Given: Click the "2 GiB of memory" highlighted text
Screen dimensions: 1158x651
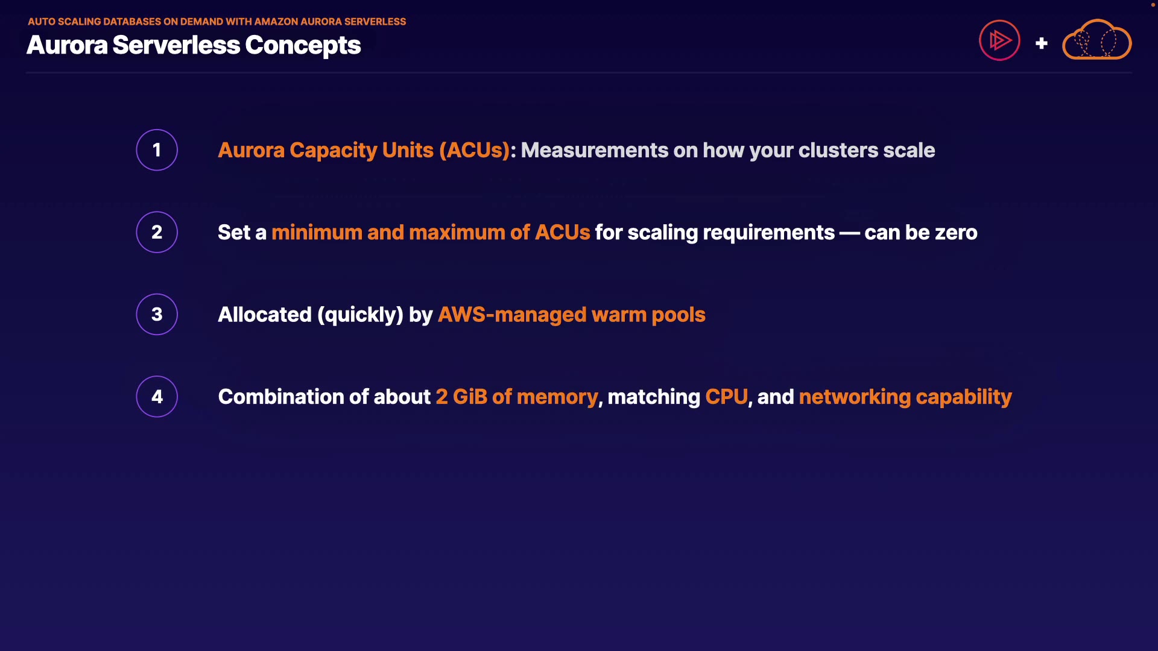Looking at the screenshot, I should coord(516,397).
